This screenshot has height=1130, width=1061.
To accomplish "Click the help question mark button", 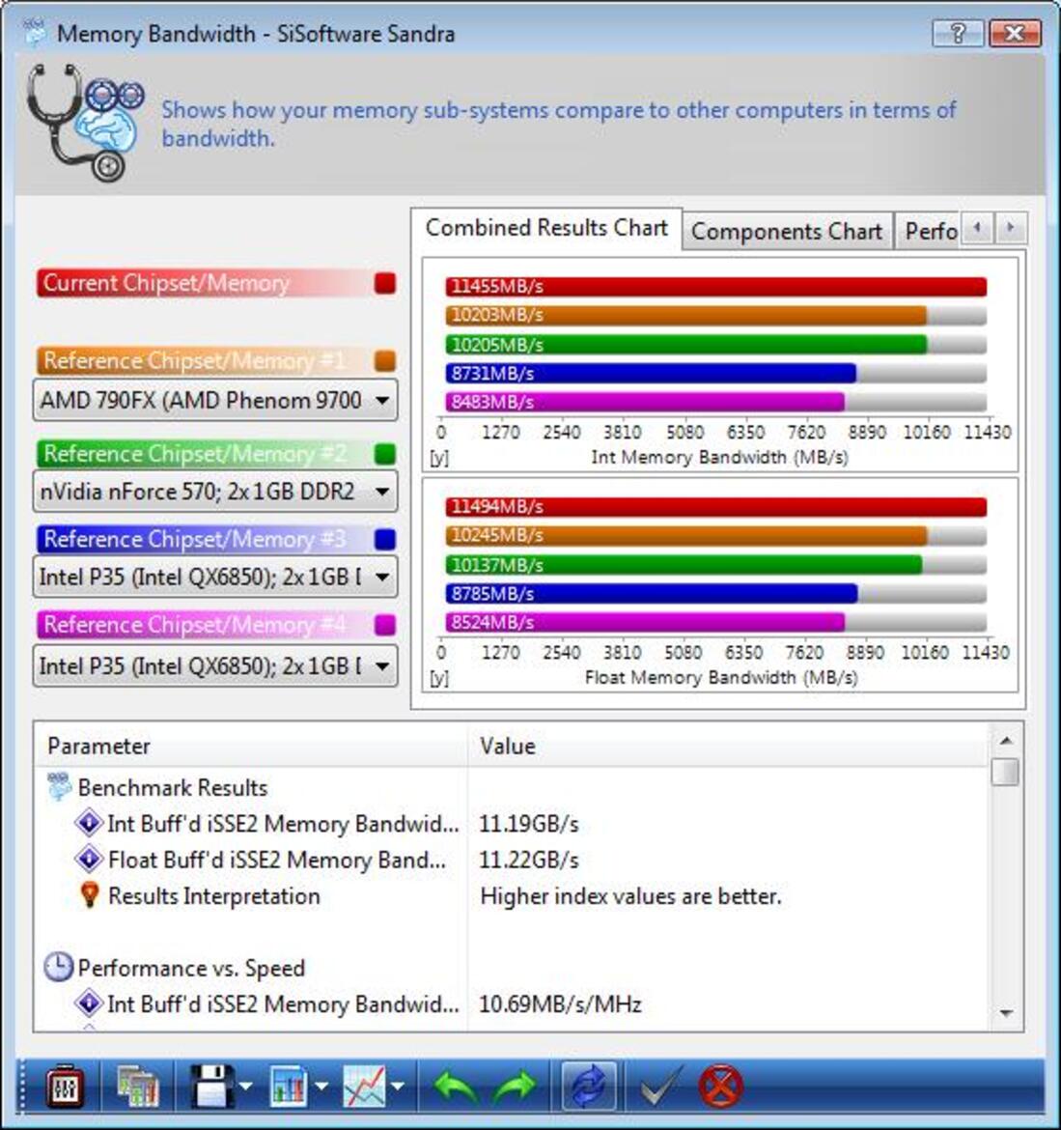I will [x=958, y=33].
